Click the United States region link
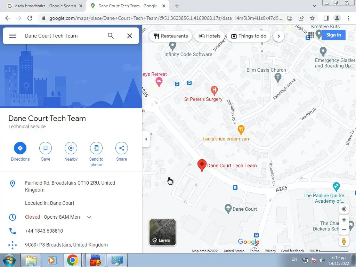The width and height of the screenshot is (356, 267). click(234, 251)
